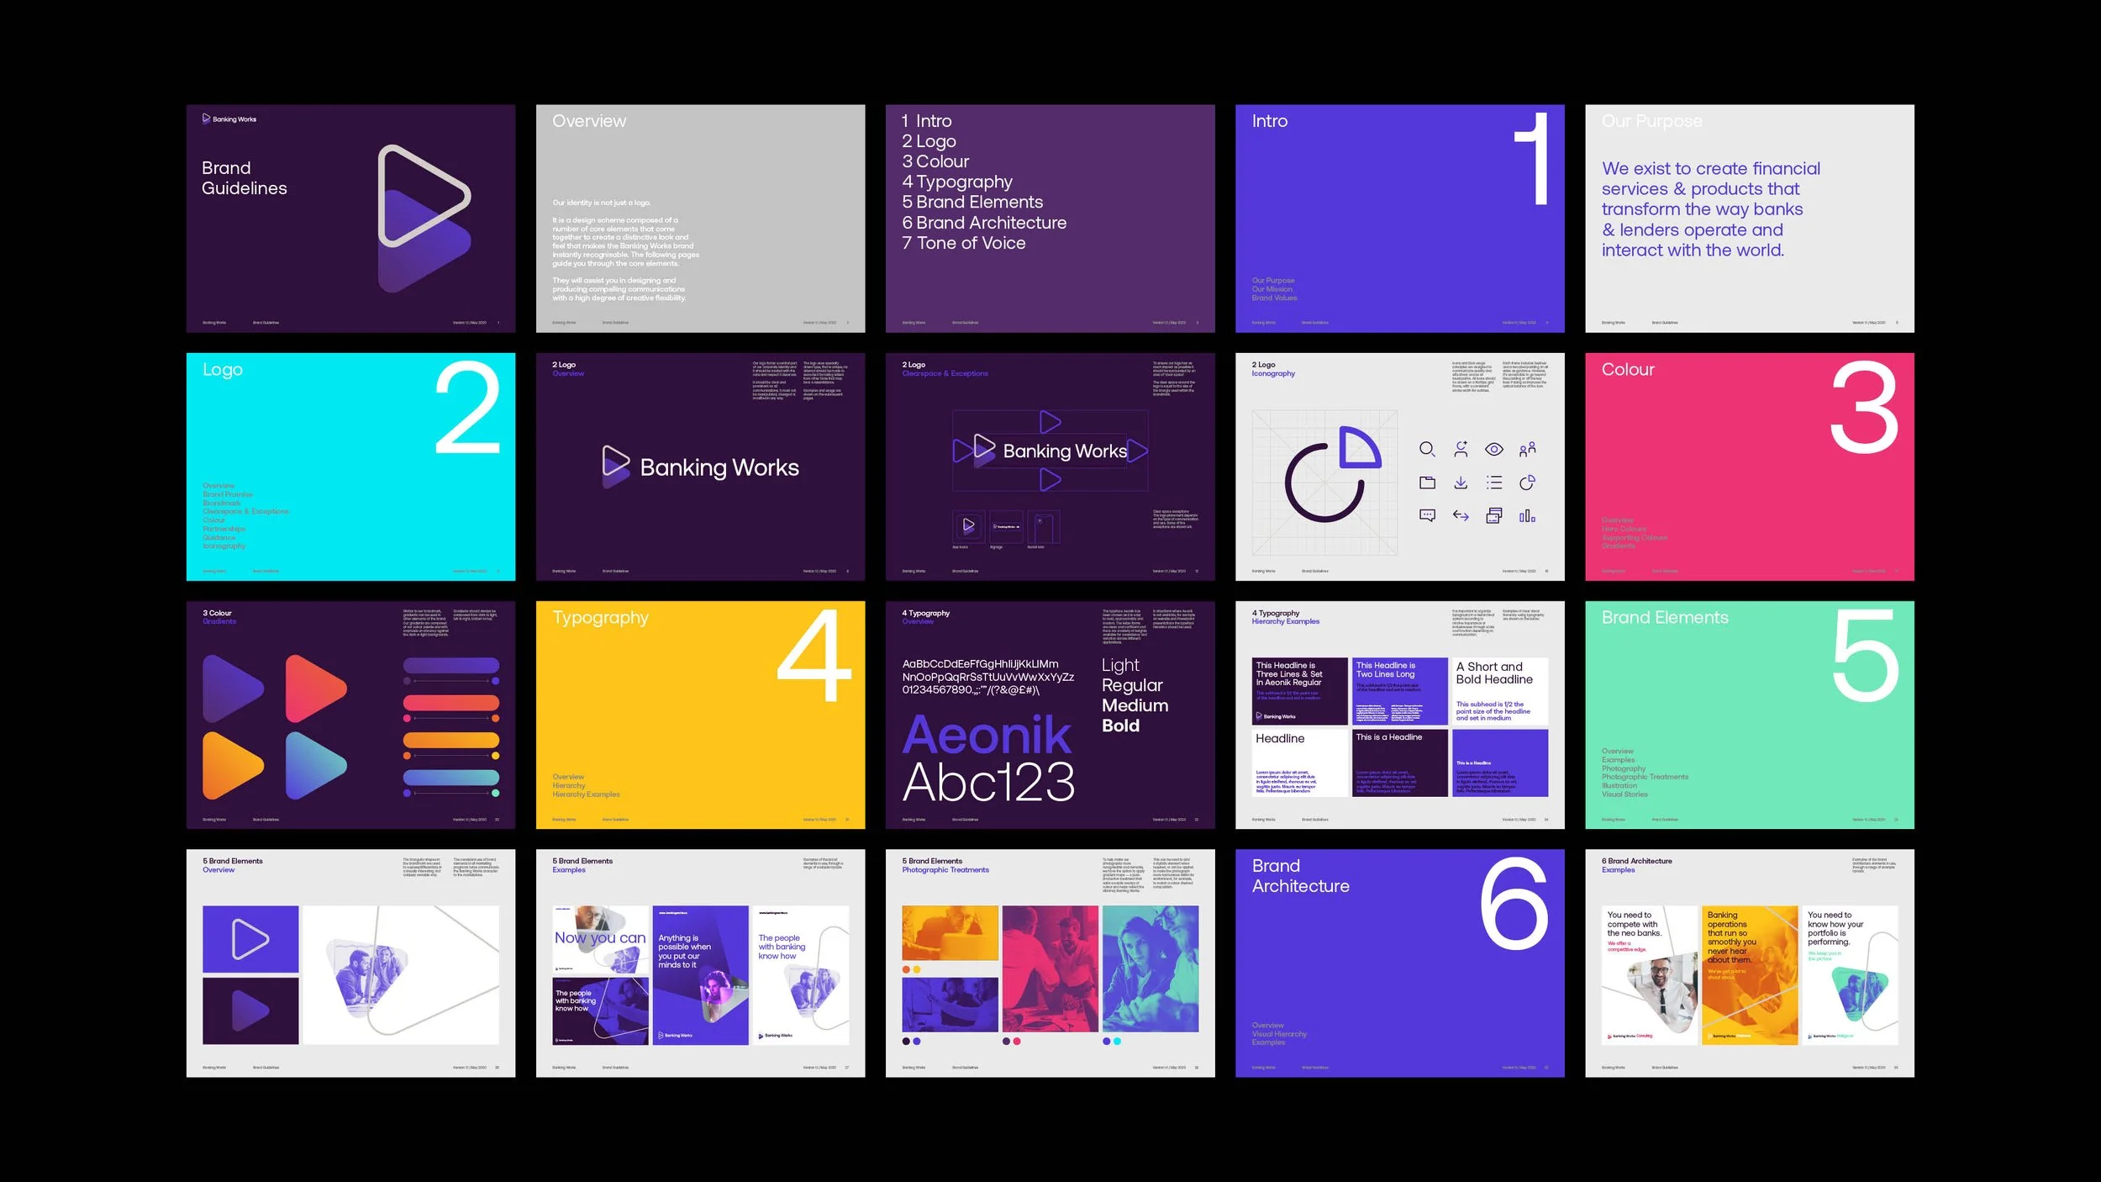2101x1182 pixels.
Task: Click the blue-teal gradient play triangle
Action: [316, 765]
